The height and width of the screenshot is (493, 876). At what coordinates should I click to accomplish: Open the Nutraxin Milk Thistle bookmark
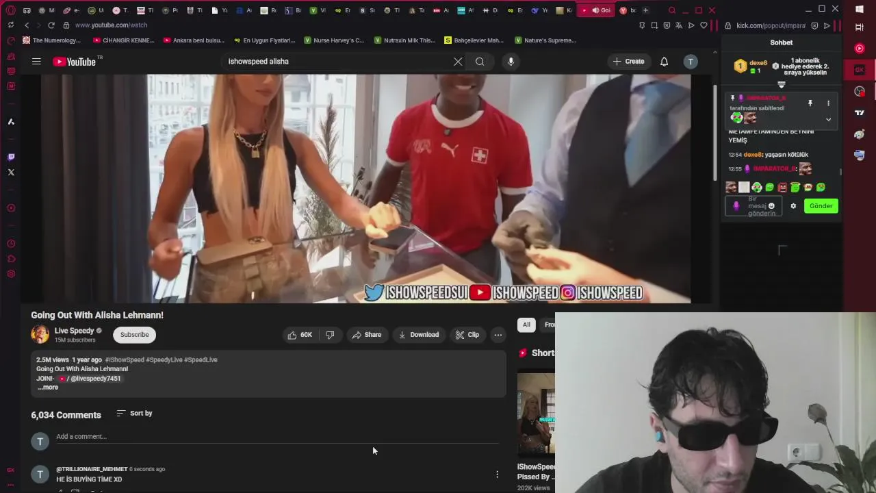point(405,40)
